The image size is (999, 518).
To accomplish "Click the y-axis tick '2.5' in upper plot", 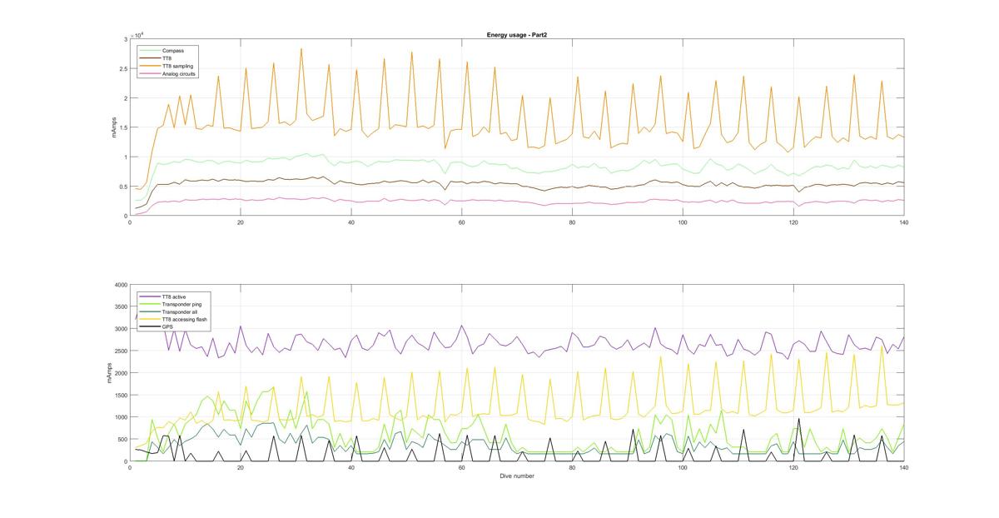I will [x=123, y=69].
